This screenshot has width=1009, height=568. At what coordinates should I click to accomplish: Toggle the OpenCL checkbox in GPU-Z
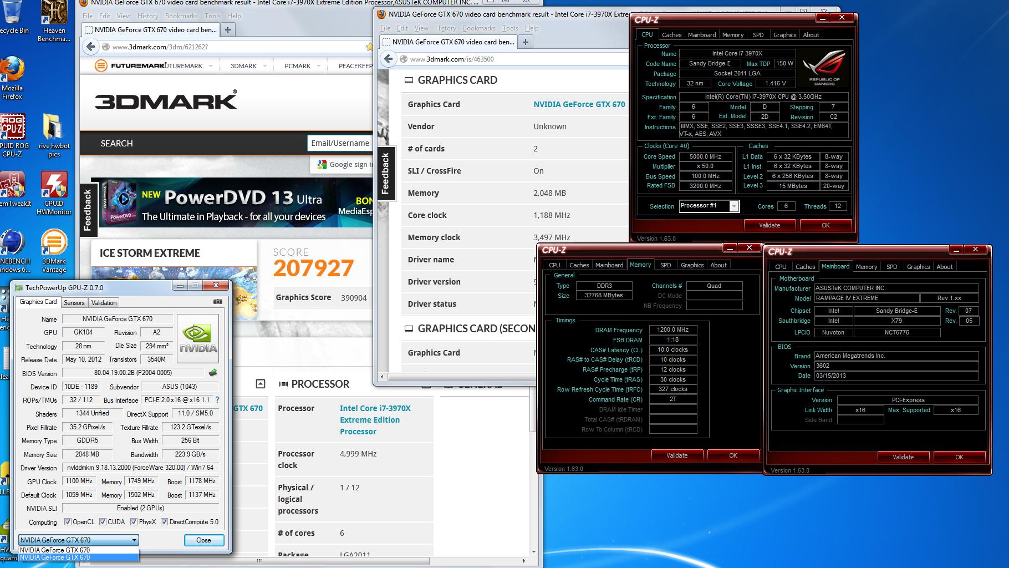click(68, 522)
